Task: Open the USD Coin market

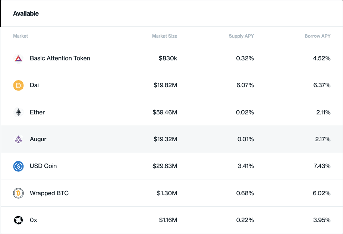Action: pyautogui.click(x=172, y=167)
